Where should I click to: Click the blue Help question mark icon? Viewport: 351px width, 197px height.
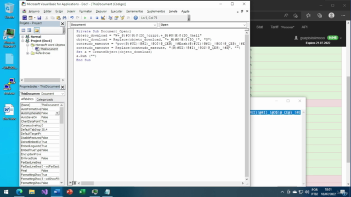135,18
